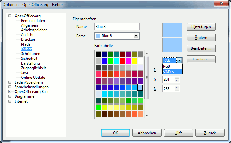The width and height of the screenshot is (231, 143).
Task: Select Ansicht in the tree
Action: [27, 35]
